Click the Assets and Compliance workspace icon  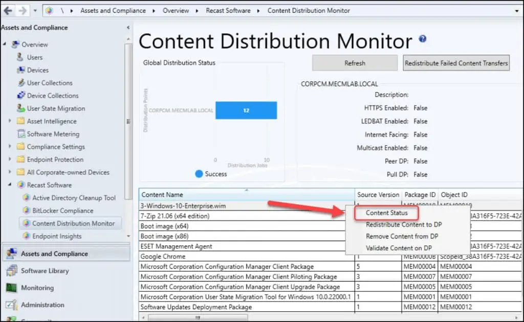coord(11,254)
